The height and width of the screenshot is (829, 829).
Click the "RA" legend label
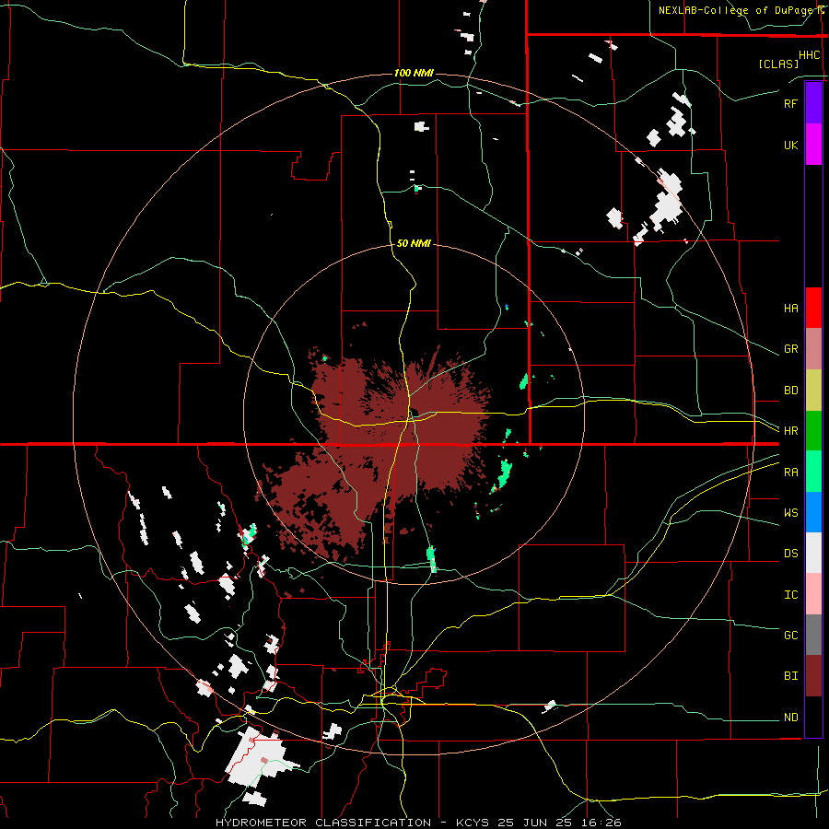point(790,472)
